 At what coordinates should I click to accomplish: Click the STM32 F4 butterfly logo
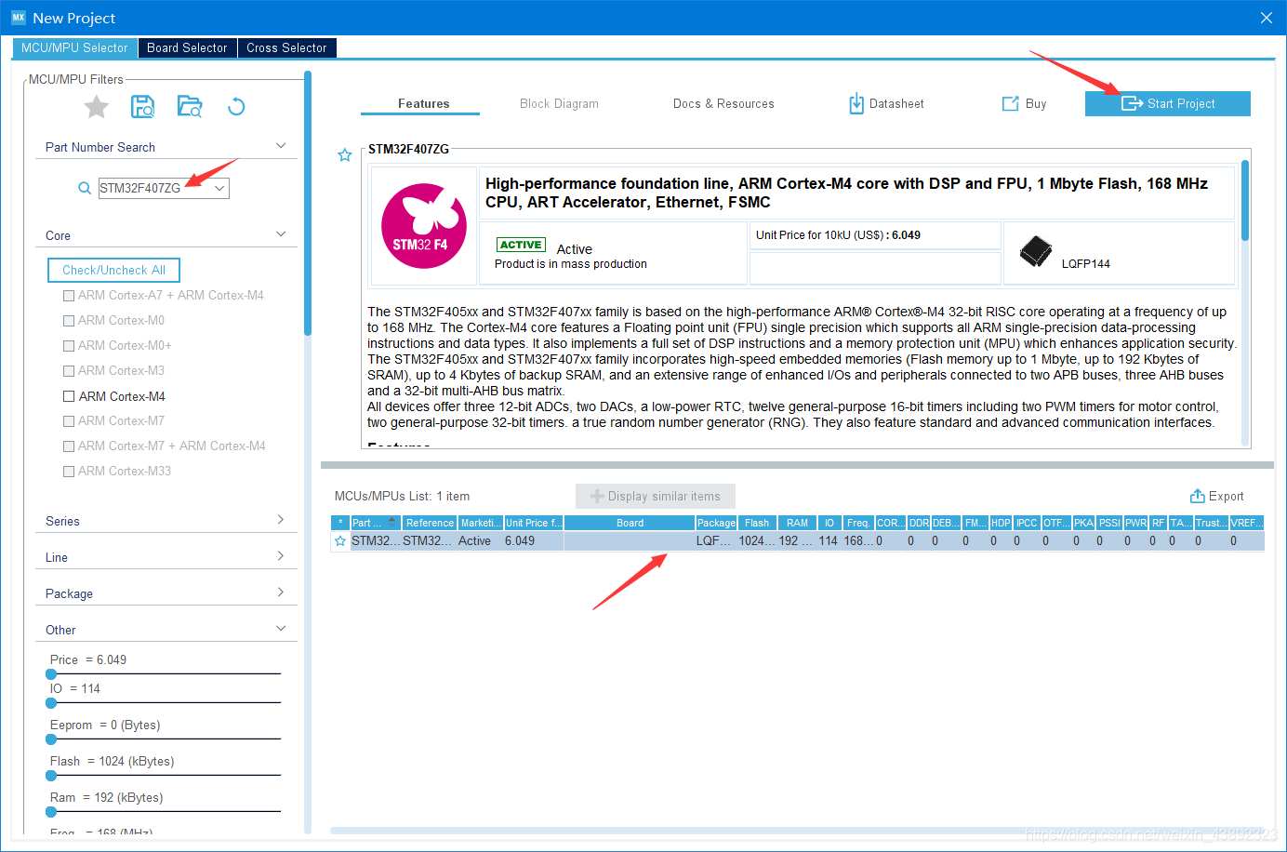(424, 226)
